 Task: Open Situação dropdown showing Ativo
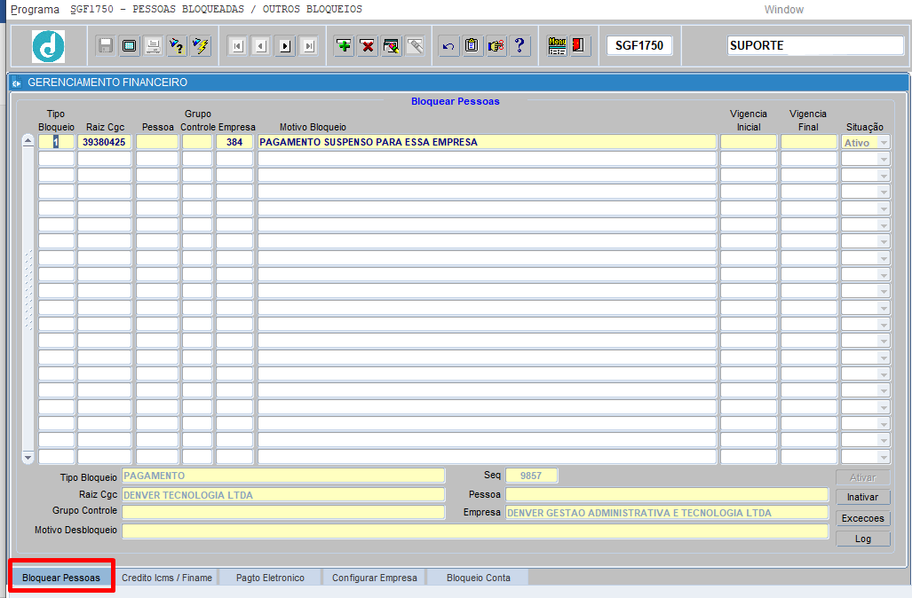click(x=883, y=142)
